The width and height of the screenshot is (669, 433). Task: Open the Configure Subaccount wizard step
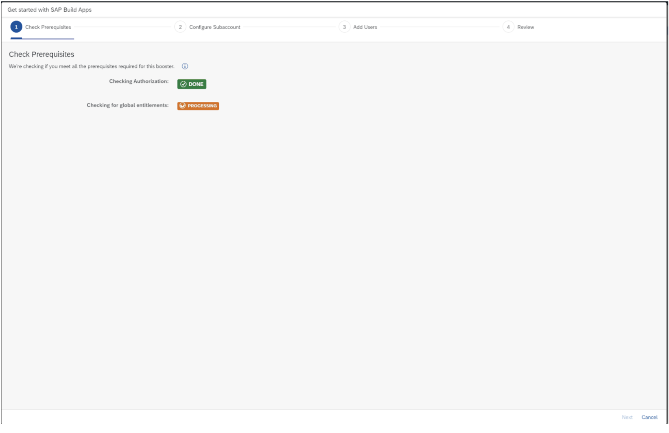(x=215, y=27)
